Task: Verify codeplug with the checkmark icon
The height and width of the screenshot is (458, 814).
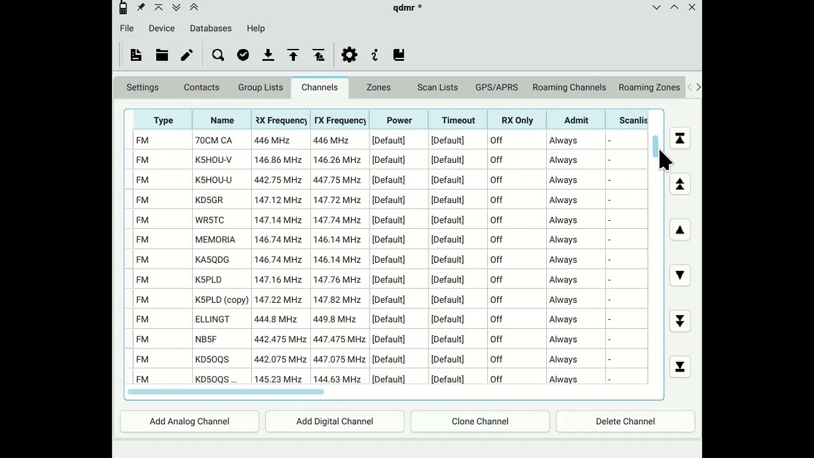Action: (x=243, y=55)
